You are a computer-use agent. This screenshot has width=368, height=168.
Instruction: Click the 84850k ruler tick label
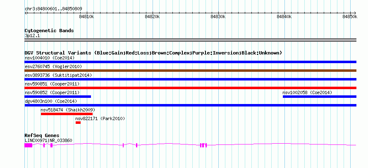[350, 17]
